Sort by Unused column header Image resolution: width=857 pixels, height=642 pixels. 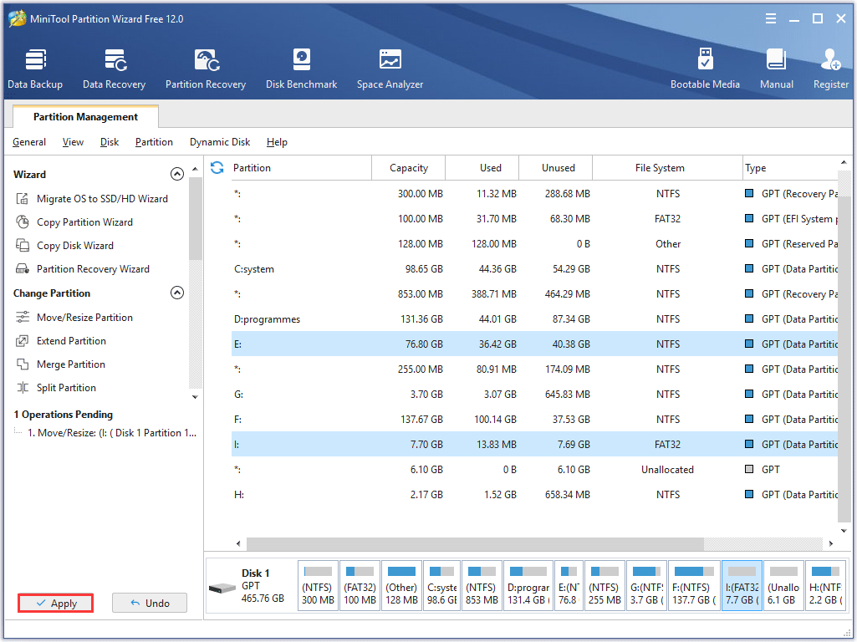[x=555, y=168]
